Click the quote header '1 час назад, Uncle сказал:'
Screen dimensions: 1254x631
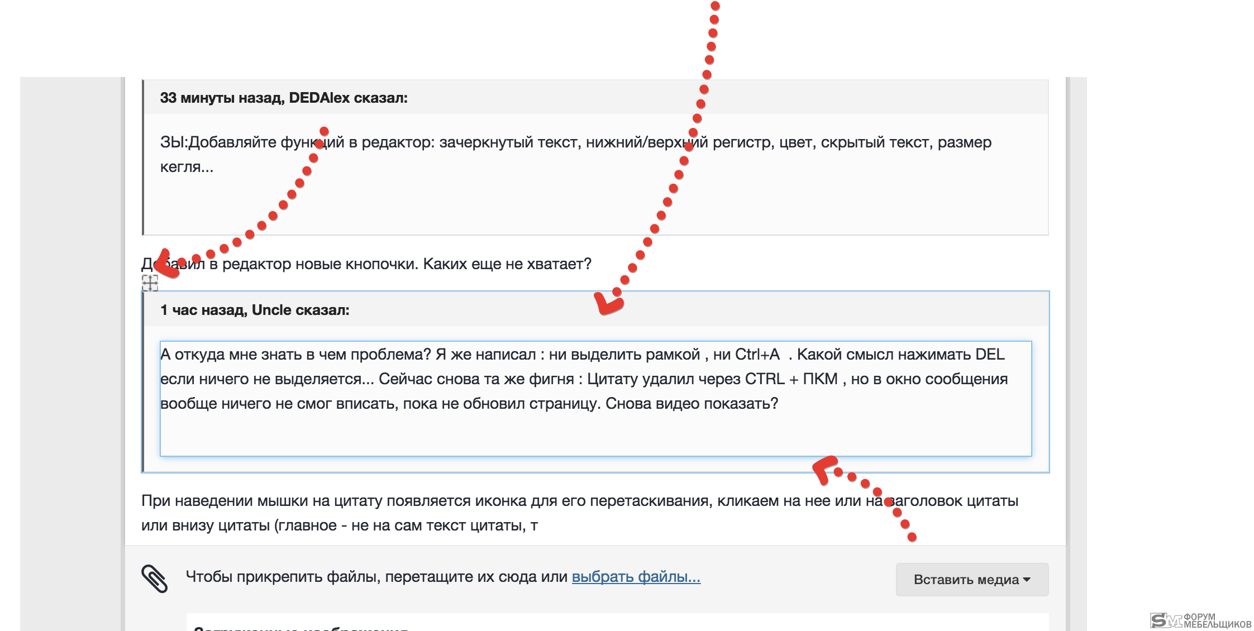tap(255, 310)
